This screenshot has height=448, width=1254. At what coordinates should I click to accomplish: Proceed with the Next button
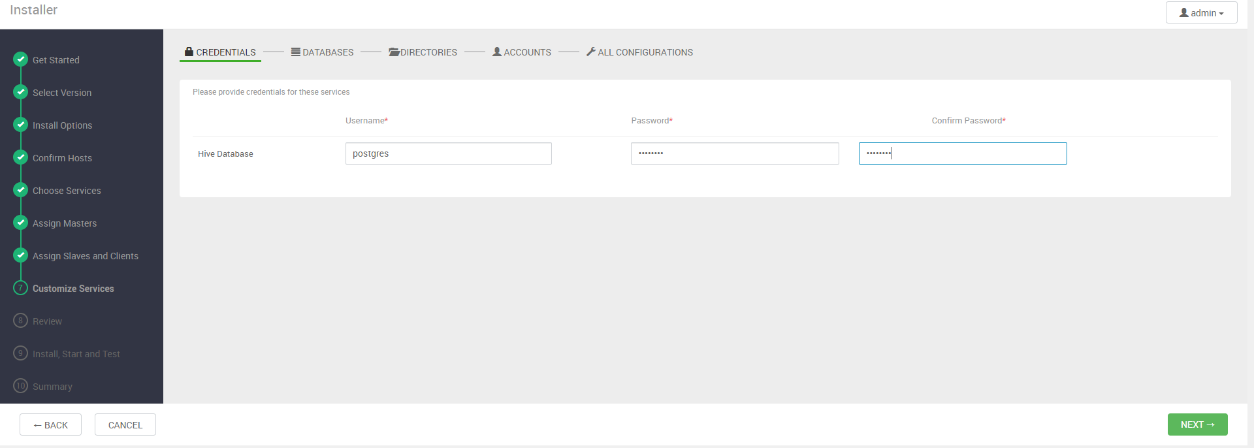tap(1197, 424)
